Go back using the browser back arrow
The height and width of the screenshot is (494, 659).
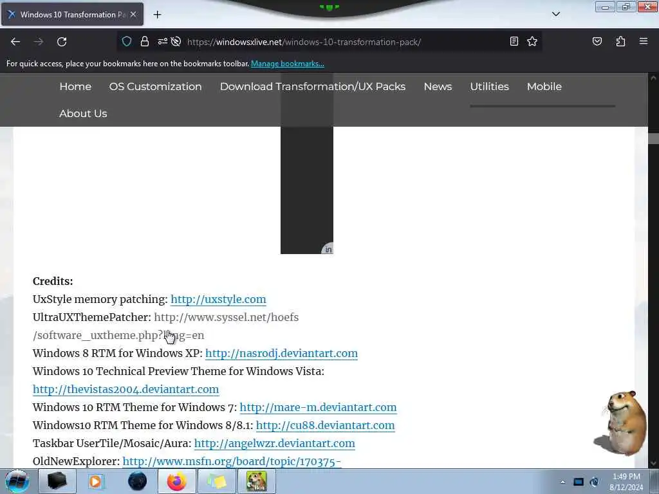pos(15,42)
